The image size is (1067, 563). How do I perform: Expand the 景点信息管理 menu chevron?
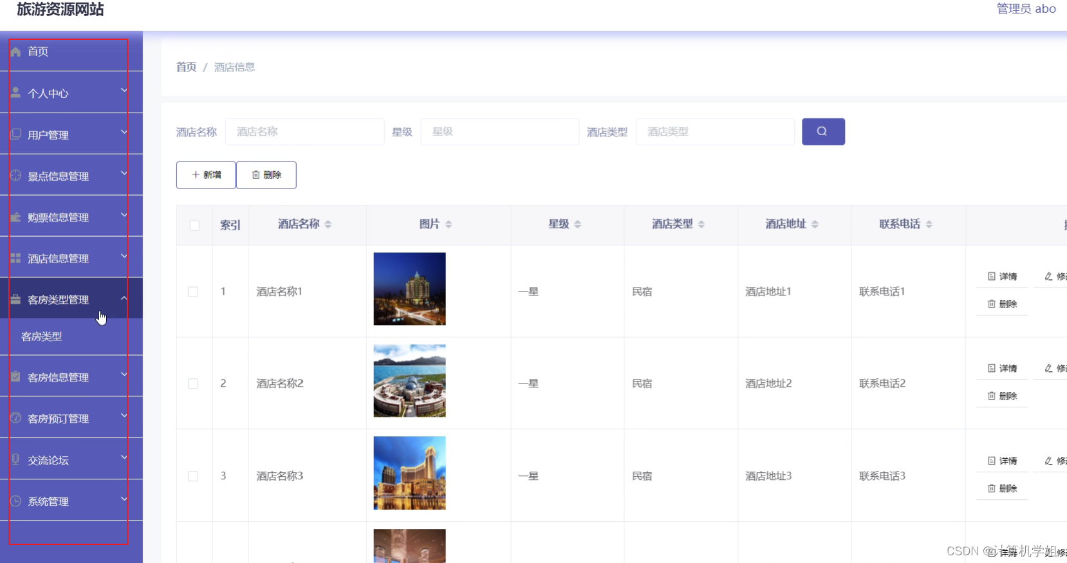point(124,173)
